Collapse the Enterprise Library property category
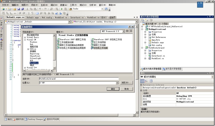Viewport: 215px width, 126px height. tap(141, 85)
